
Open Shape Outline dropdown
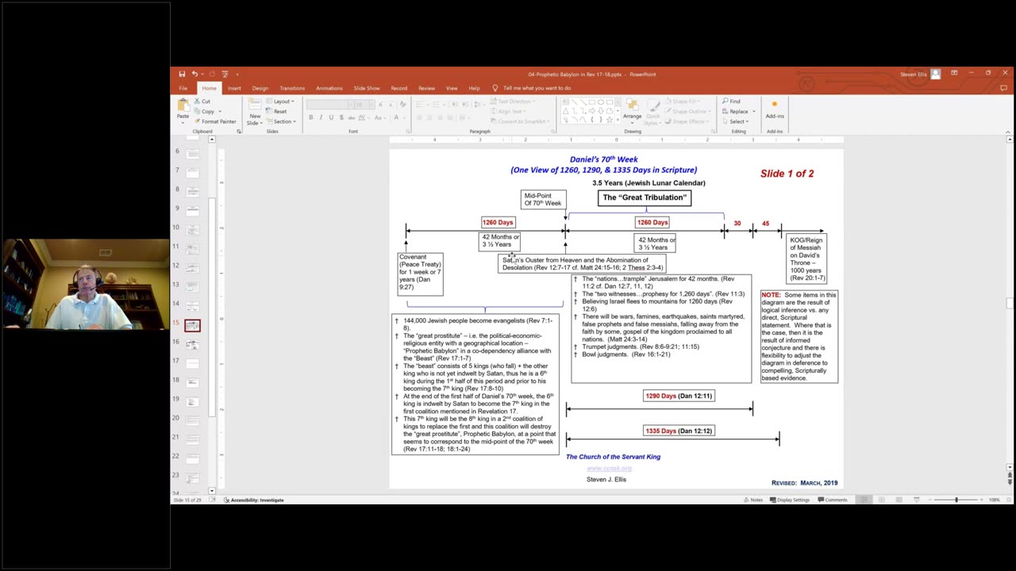pyautogui.click(x=687, y=111)
